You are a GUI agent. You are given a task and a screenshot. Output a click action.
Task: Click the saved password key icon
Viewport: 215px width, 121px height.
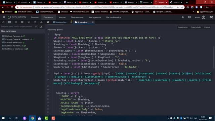coord(178,7)
